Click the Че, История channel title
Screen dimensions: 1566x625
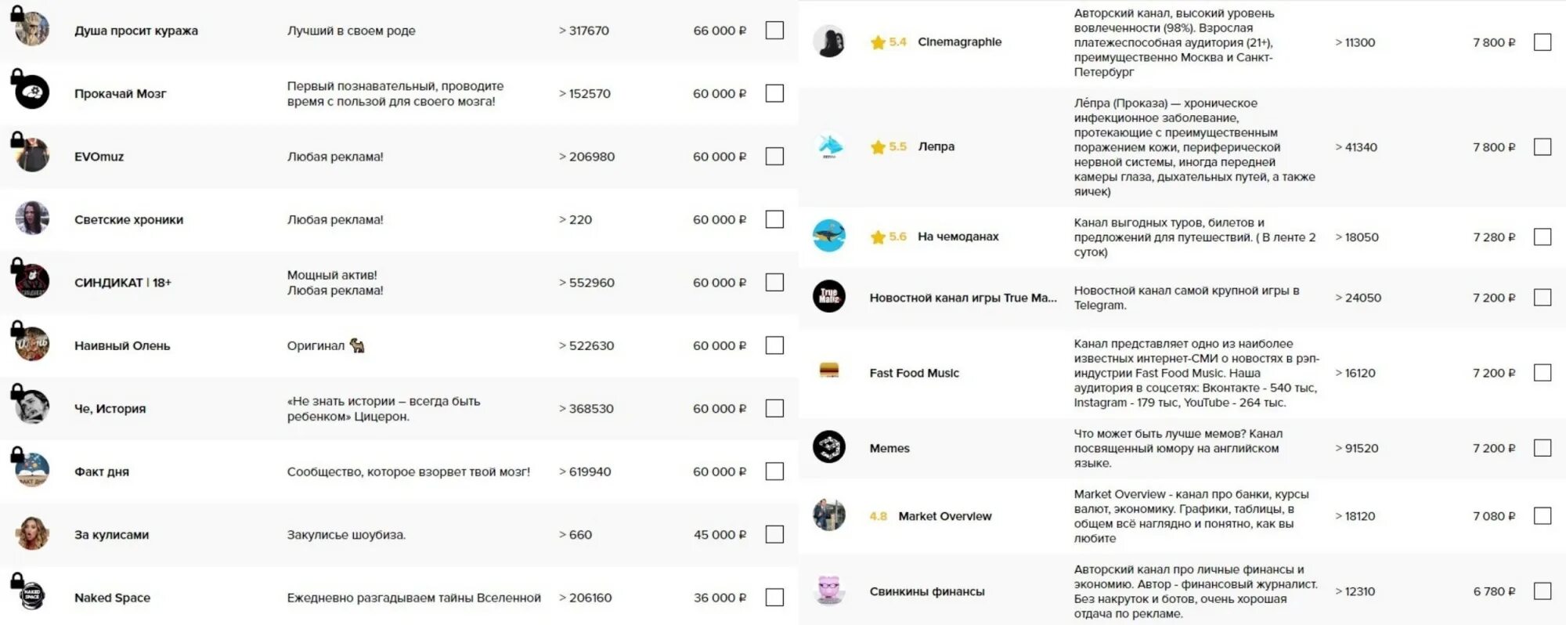click(110, 408)
